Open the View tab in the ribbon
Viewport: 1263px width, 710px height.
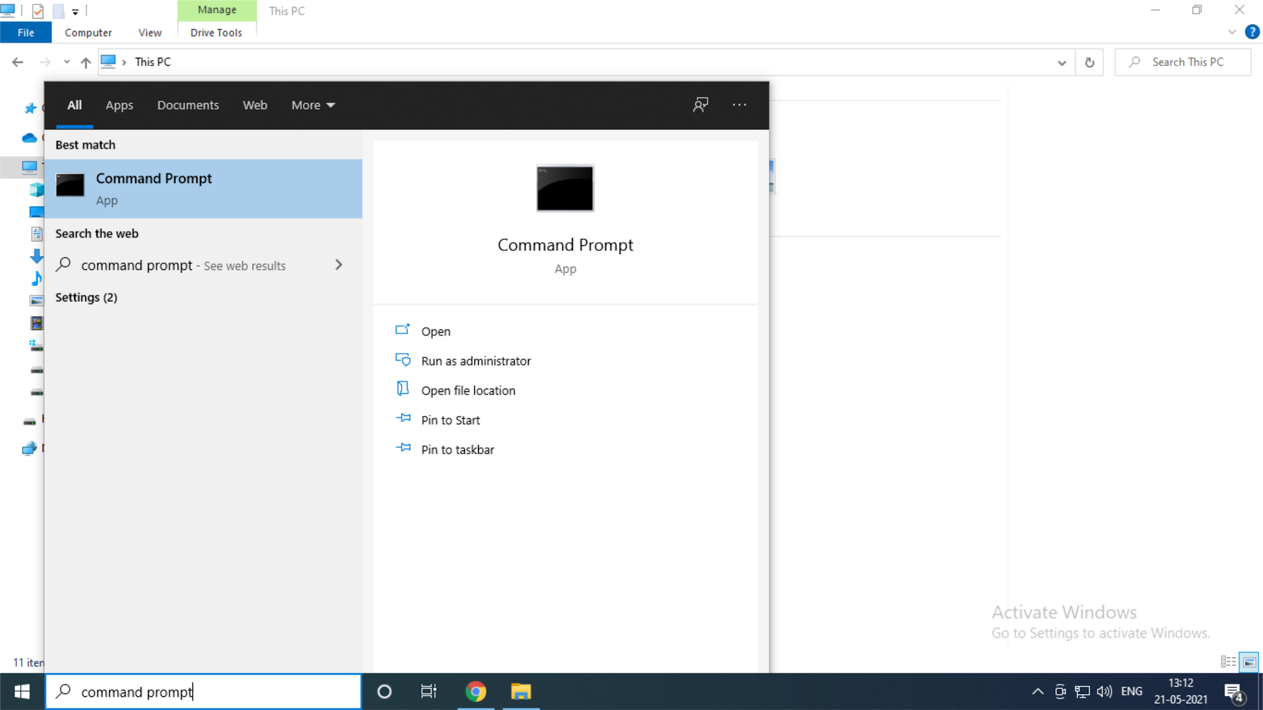coord(149,32)
